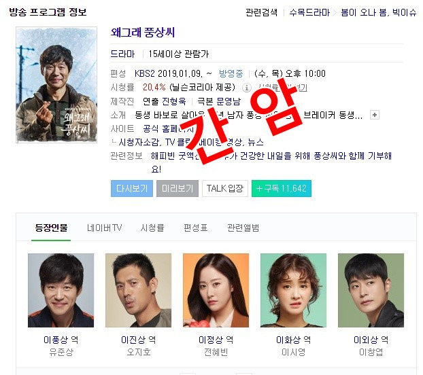The image size is (423, 375).
Task: Open the 수목드라마 related search link
Action: pyautogui.click(x=309, y=12)
